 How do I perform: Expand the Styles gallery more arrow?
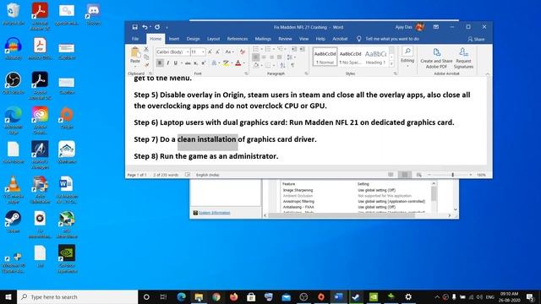pos(391,64)
